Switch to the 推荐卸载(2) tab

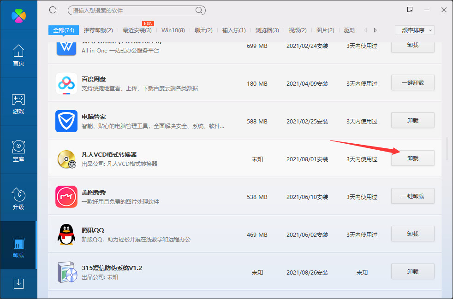[98, 30]
